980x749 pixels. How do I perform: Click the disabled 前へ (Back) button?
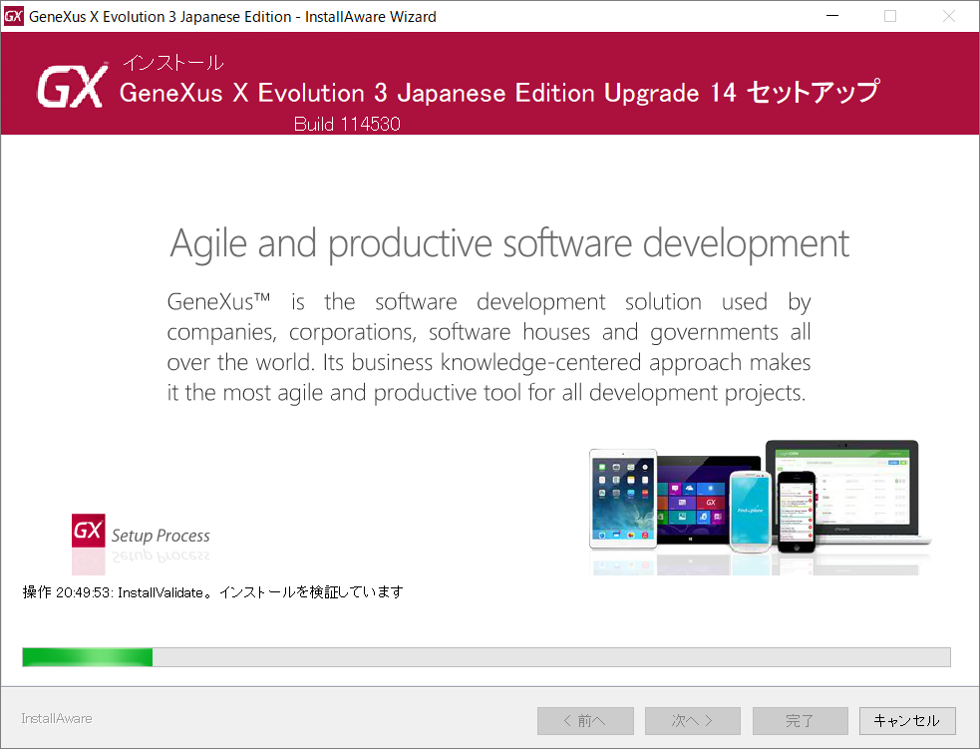point(585,721)
